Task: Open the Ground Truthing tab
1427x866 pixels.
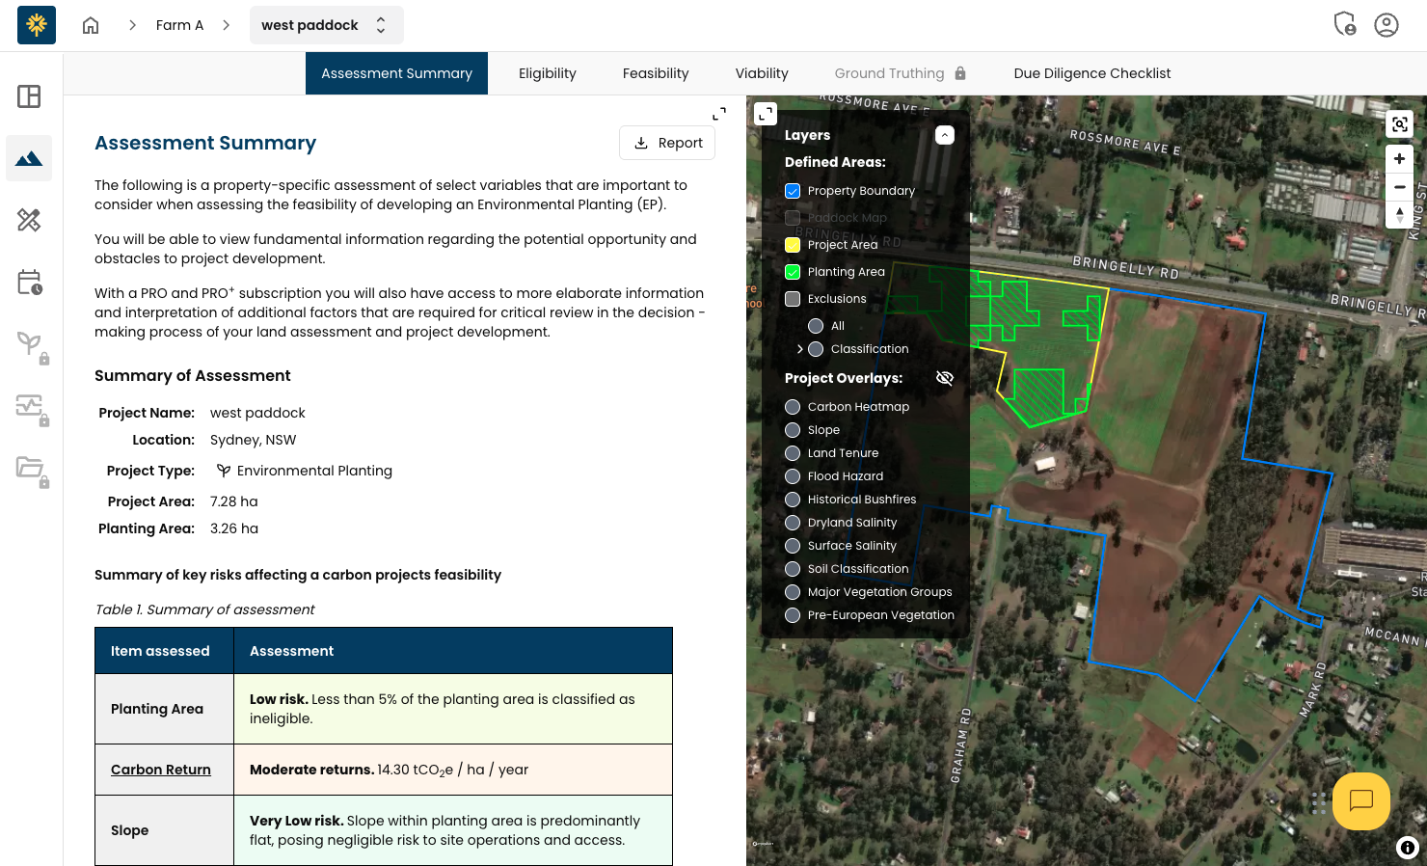Action: click(x=900, y=73)
